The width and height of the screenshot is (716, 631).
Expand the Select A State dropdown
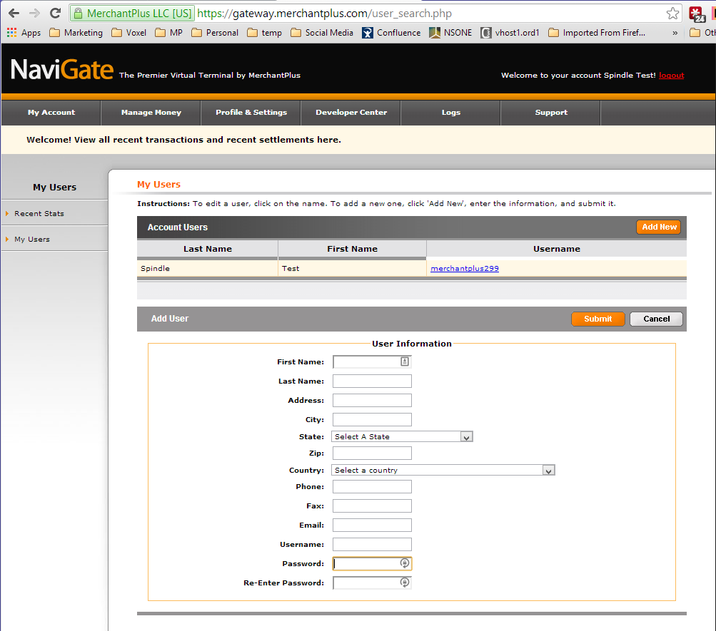(402, 437)
